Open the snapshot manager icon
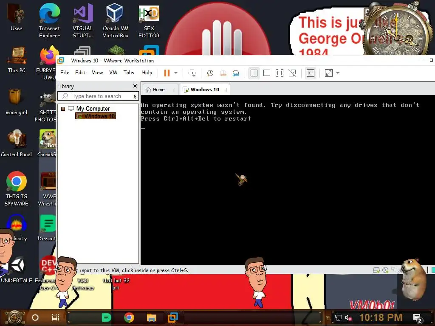 (x=236, y=73)
